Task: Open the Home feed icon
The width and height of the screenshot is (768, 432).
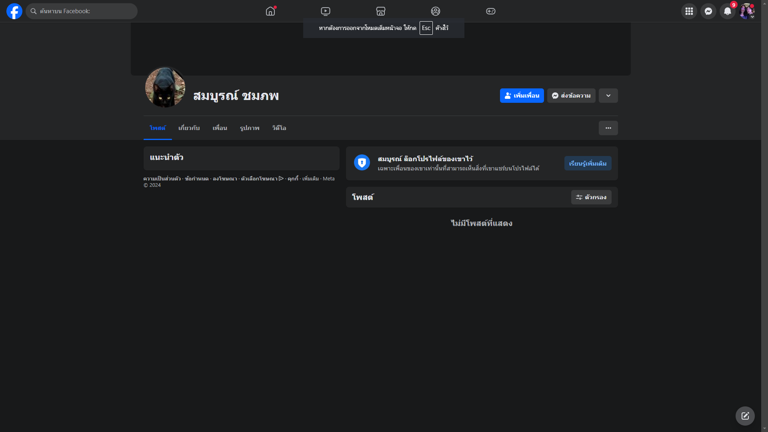Action: click(270, 11)
